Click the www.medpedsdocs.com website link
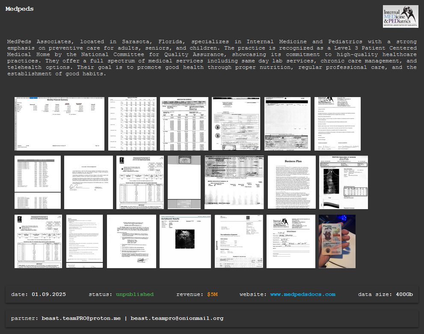 [302, 294]
